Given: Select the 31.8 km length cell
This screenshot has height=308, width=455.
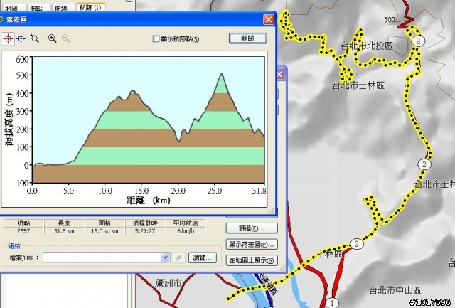Looking at the screenshot, I should 64,231.
